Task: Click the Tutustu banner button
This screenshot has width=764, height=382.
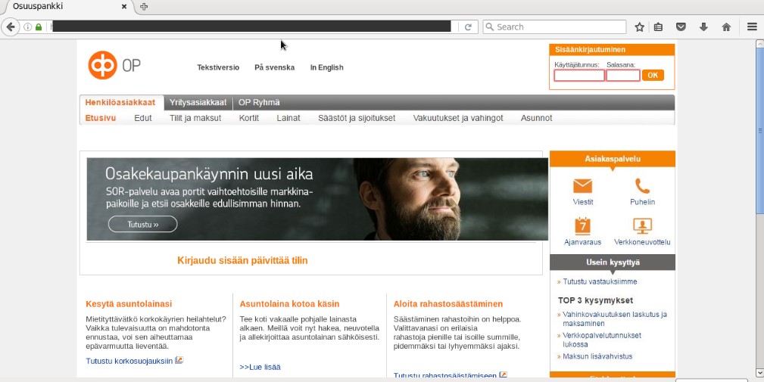Action: pyautogui.click(x=142, y=225)
